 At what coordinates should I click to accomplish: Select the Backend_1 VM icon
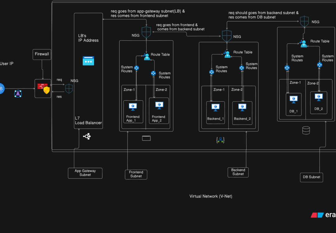[216, 107]
